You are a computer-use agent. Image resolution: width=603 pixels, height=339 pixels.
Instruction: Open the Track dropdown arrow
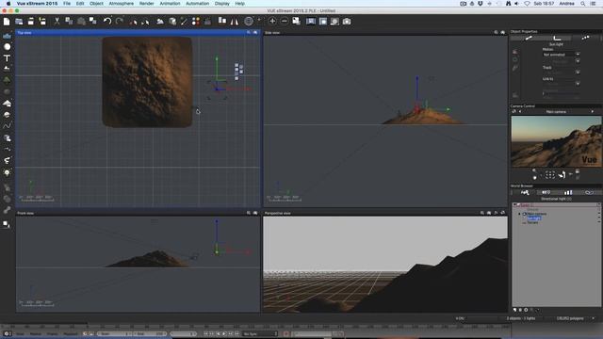(x=578, y=72)
